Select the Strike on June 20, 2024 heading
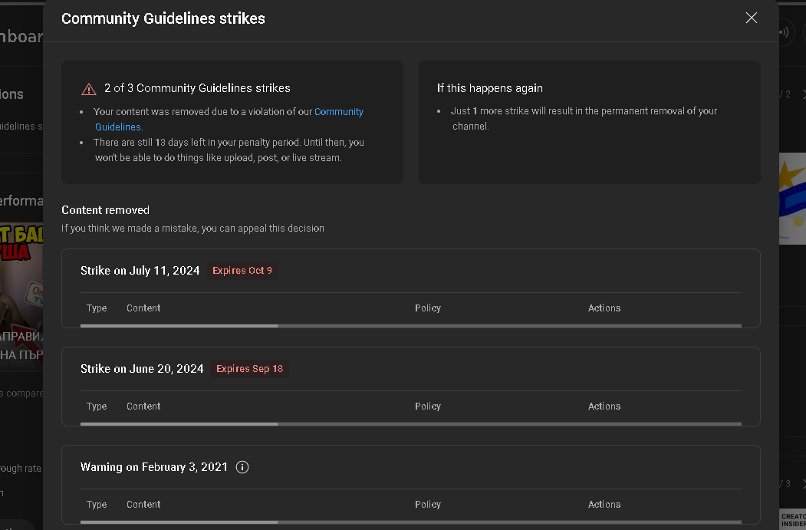The width and height of the screenshot is (806, 530). [x=142, y=369]
